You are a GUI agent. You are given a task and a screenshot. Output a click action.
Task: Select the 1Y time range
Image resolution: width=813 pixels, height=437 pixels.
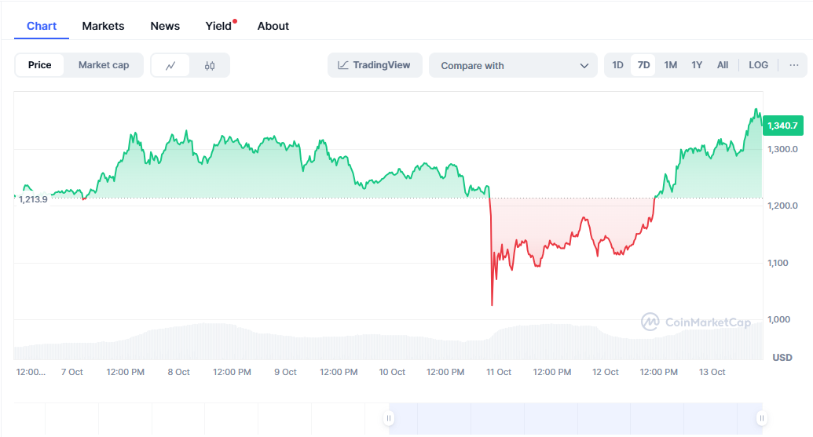[697, 65]
